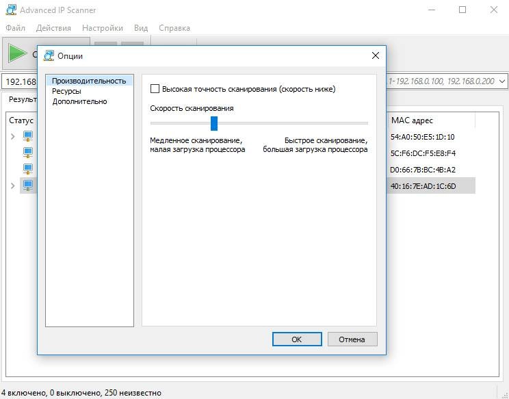Click computer icon for 5C:F6:DC:F5:E8:F4 row
The height and width of the screenshot is (399, 509).
coord(28,153)
